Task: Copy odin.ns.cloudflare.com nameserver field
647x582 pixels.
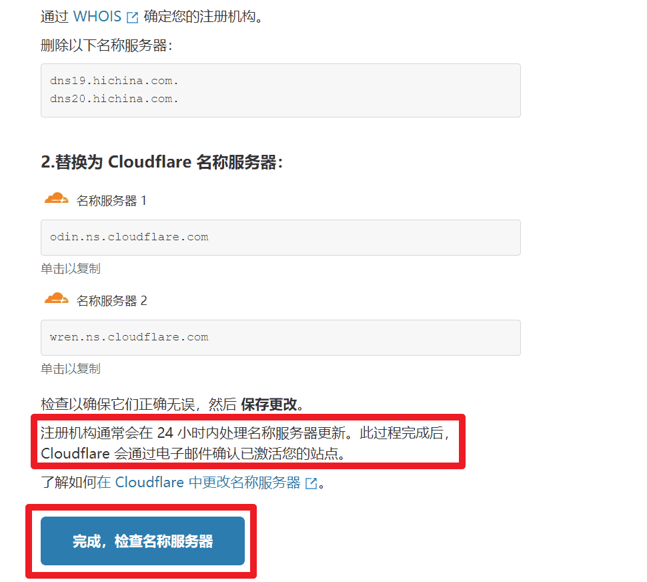Action: click(281, 238)
